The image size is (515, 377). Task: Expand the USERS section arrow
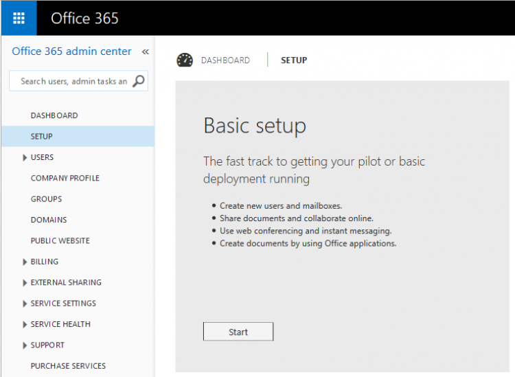click(x=25, y=158)
